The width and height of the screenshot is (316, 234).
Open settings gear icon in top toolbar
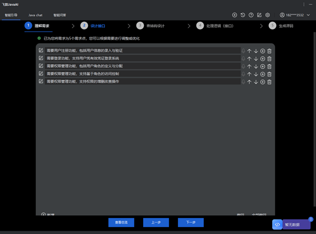[x=268, y=15]
